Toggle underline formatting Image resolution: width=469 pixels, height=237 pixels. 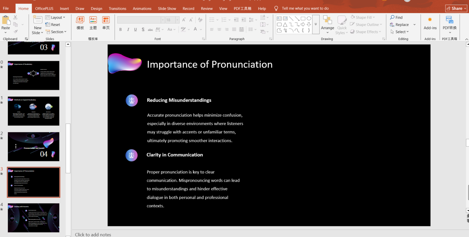136,30
